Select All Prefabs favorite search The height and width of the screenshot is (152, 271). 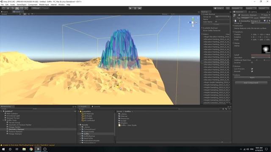tap(87, 118)
